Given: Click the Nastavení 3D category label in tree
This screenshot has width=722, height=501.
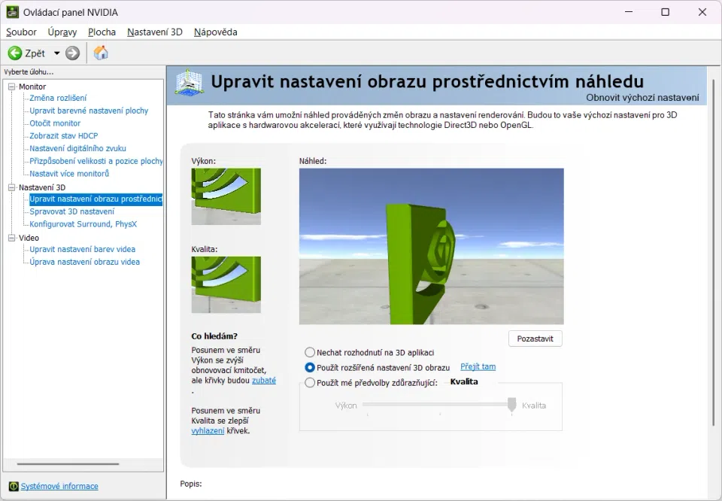Looking at the screenshot, I should coord(42,187).
